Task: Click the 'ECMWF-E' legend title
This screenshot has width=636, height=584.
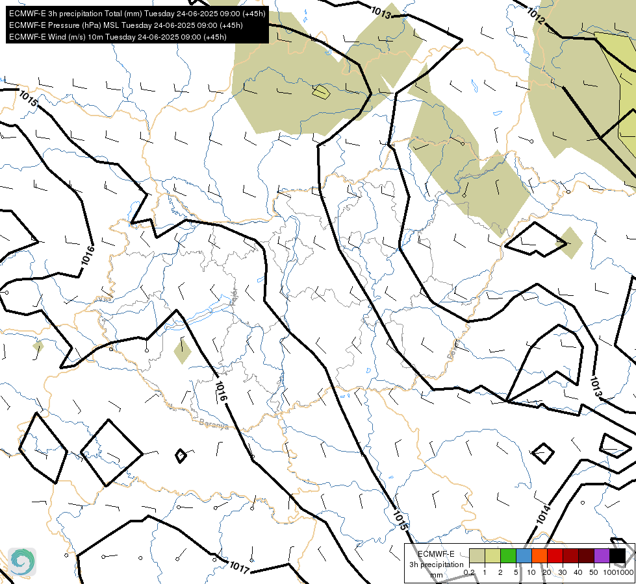Action: [x=436, y=554]
